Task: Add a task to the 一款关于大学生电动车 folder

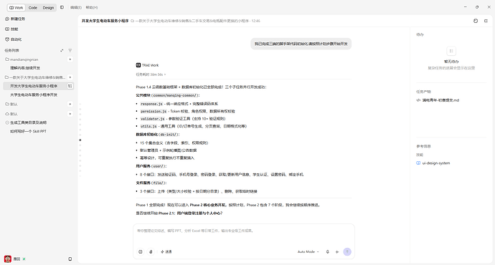Action: pos(70,77)
